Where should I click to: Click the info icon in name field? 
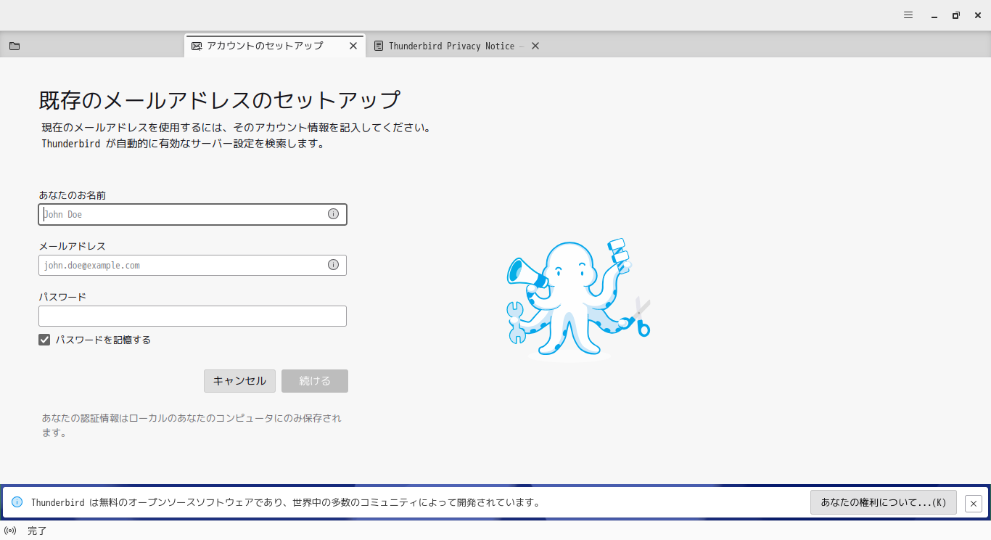tap(333, 214)
